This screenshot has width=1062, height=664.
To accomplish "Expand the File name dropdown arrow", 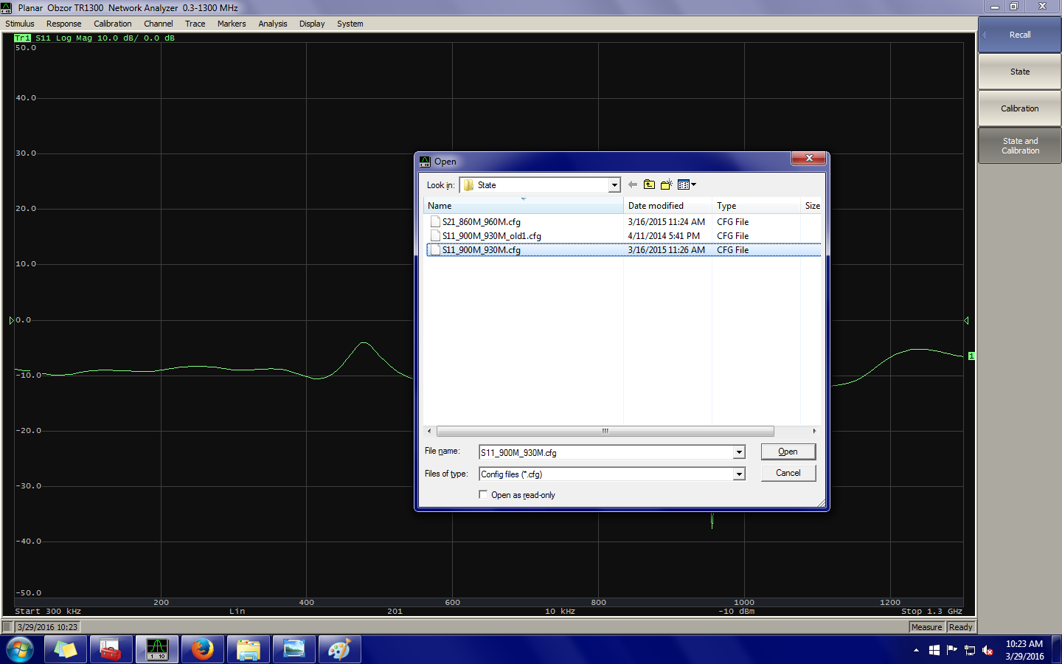I will tap(738, 452).
